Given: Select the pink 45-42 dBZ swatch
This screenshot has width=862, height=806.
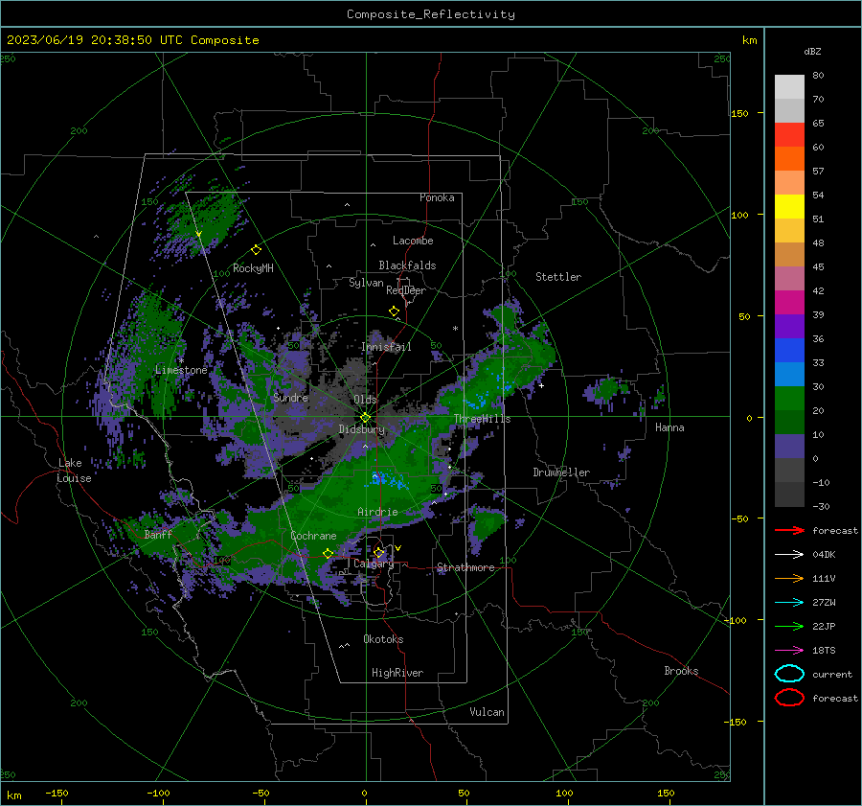Looking at the screenshot, I should pyautogui.click(x=789, y=279).
